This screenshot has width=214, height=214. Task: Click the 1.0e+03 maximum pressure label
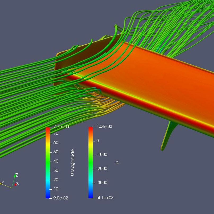pos(104,127)
